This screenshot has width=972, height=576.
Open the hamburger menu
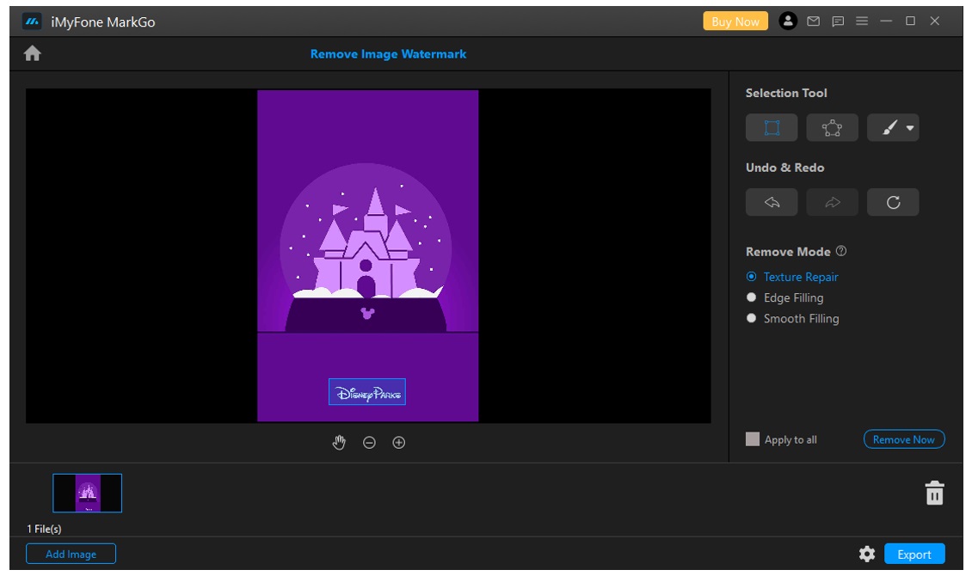coord(862,21)
